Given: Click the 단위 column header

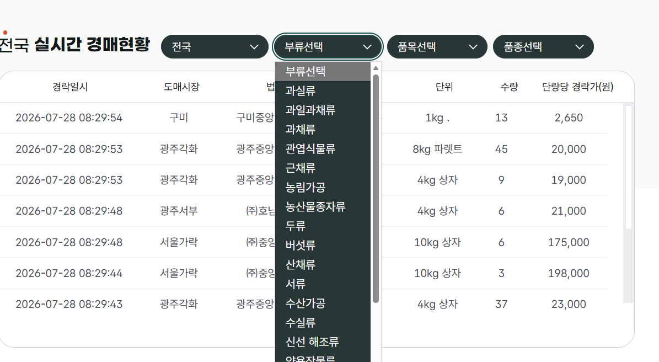Looking at the screenshot, I should [444, 87].
